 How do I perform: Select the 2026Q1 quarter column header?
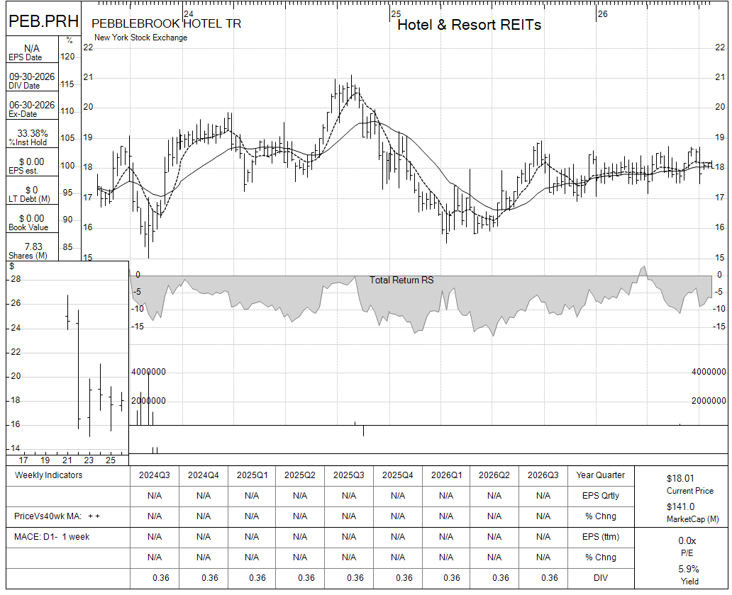(x=446, y=475)
